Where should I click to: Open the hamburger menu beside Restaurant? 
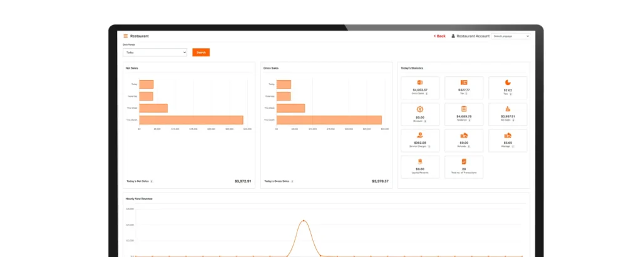tap(125, 36)
